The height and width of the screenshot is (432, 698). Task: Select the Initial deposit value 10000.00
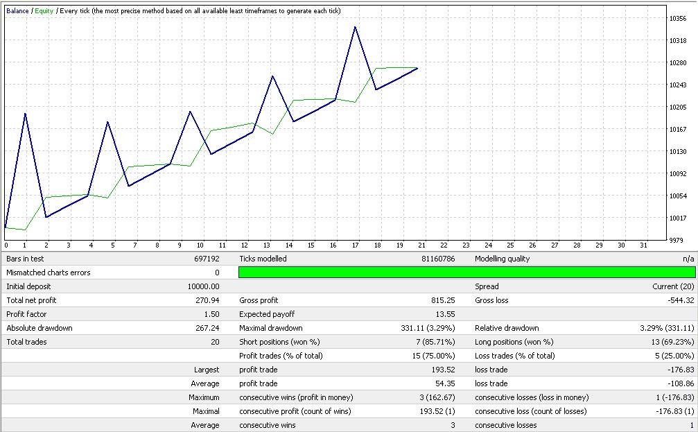(x=204, y=286)
